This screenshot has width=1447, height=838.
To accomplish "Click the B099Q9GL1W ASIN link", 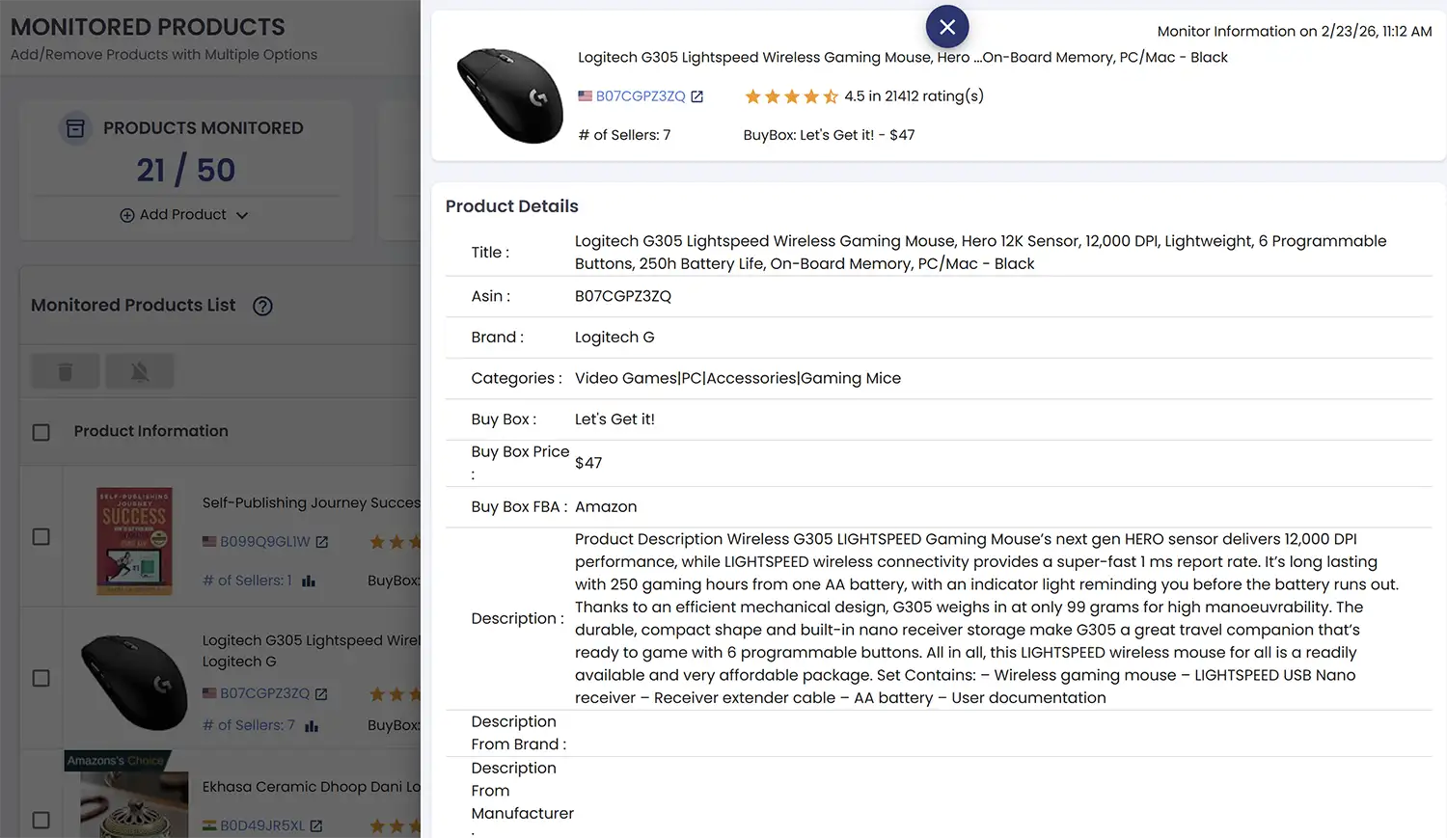I will (x=265, y=542).
